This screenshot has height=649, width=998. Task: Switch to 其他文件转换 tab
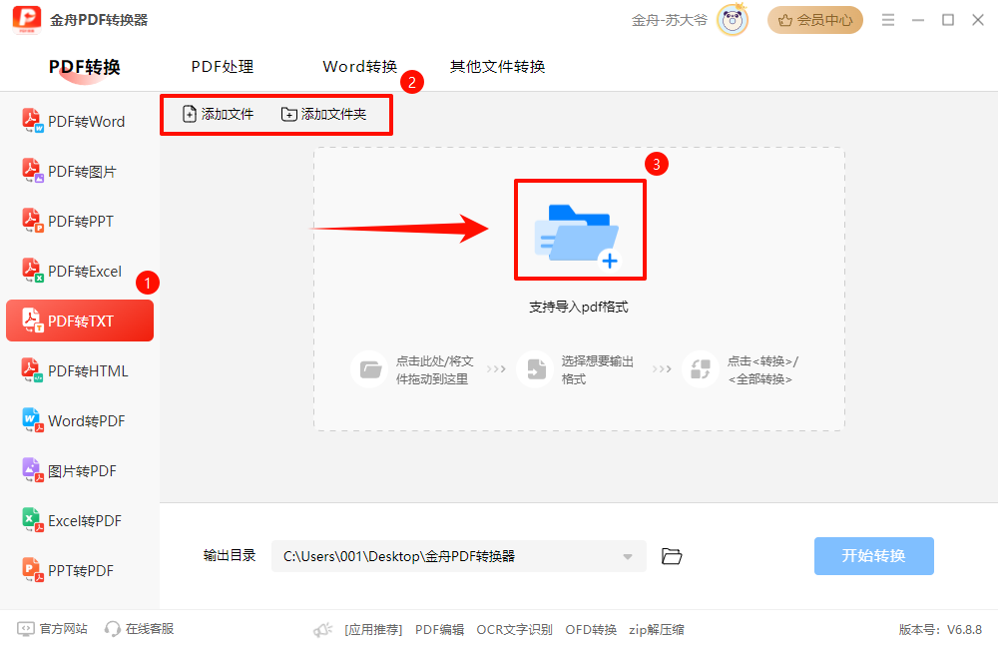pos(498,67)
